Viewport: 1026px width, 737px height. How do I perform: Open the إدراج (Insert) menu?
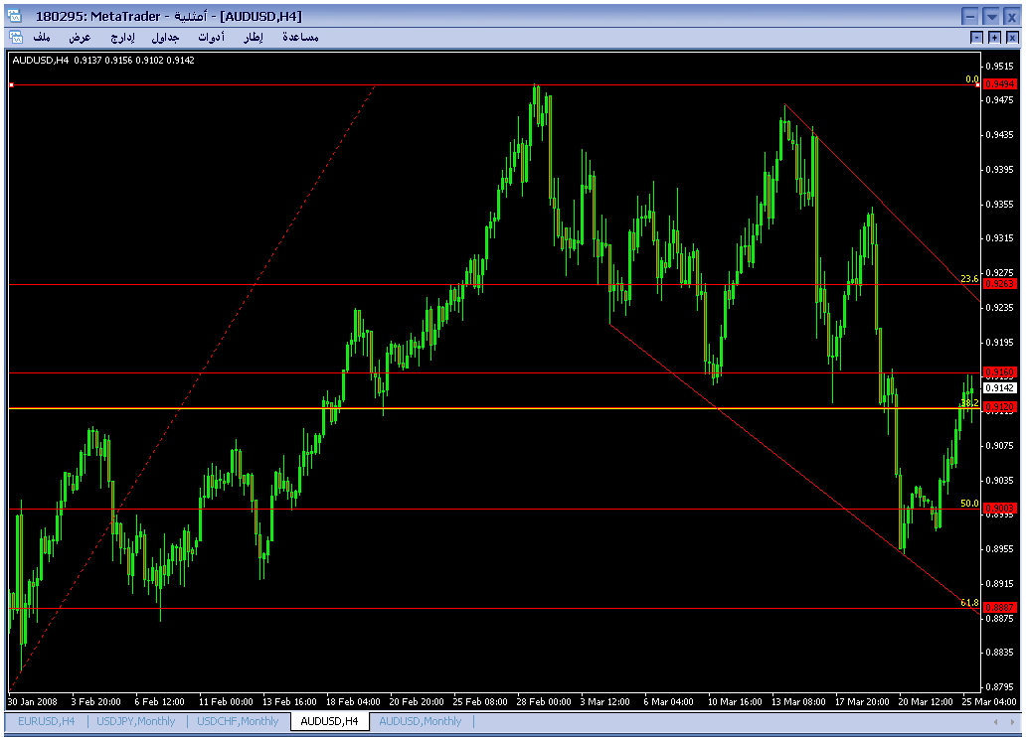click(121, 38)
